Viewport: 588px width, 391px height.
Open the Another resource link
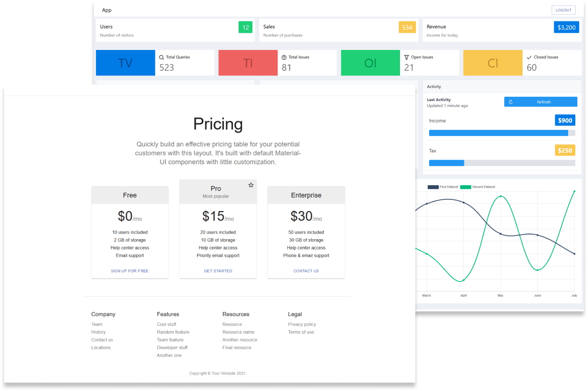point(240,340)
